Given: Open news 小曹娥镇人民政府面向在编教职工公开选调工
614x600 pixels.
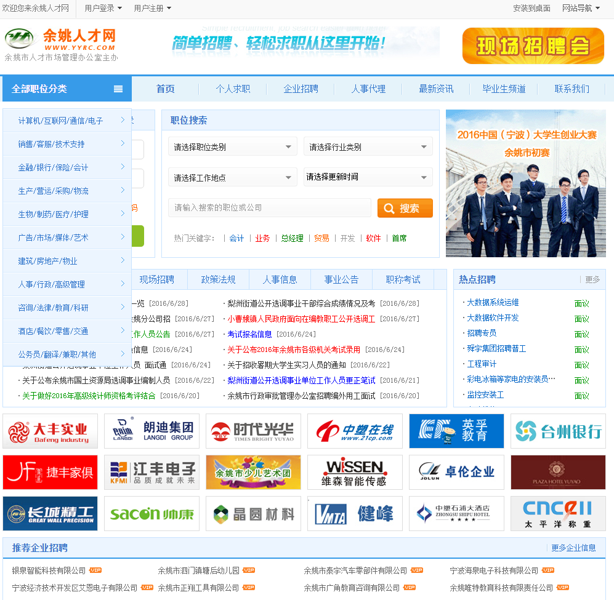Looking at the screenshot, I should 301,319.
